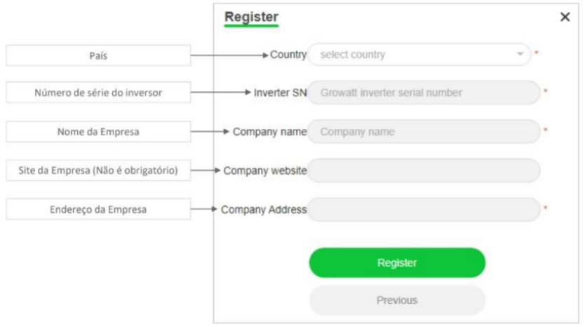Close the Register dialog with the X

pos(565,17)
